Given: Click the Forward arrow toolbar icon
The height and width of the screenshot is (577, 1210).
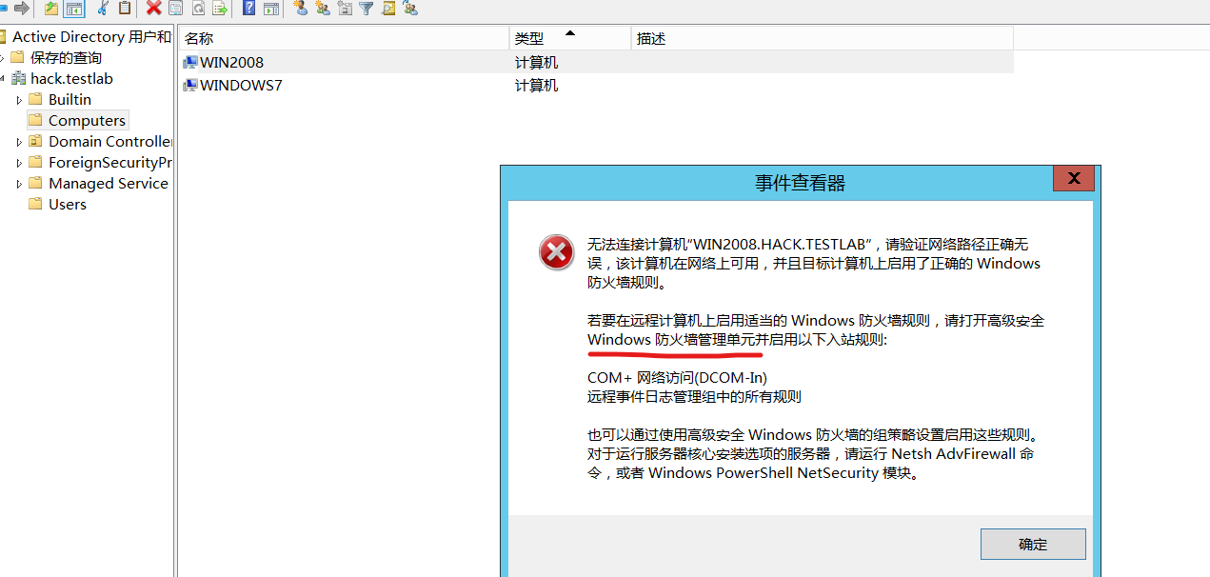Looking at the screenshot, I should pos(21,9).
